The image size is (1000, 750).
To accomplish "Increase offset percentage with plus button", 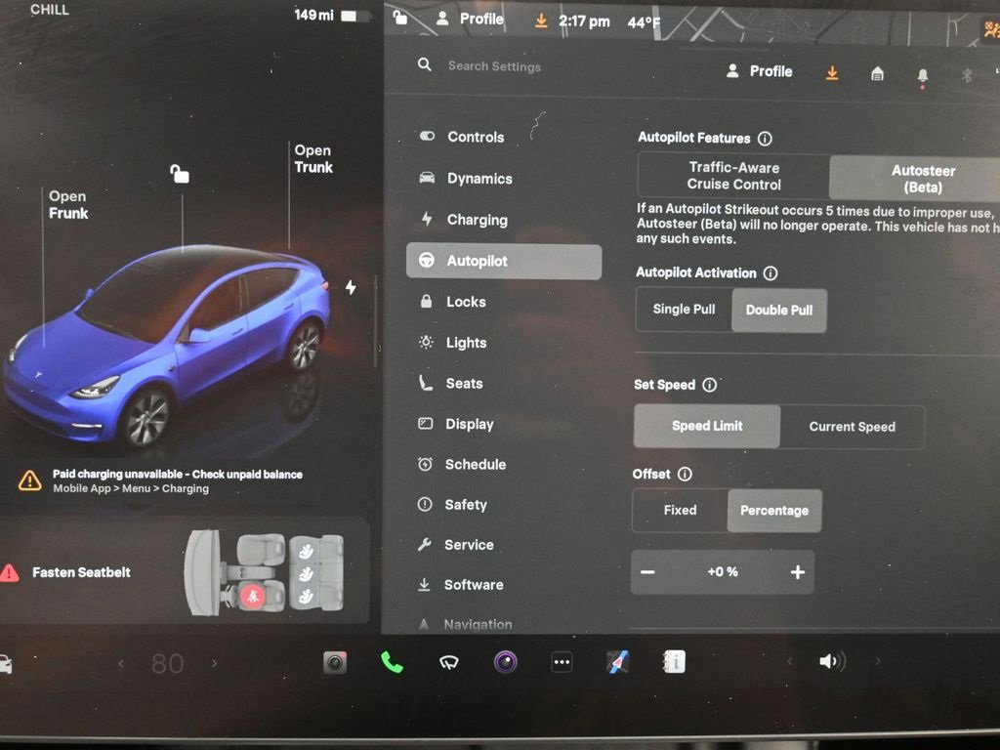I will [797, 572].
